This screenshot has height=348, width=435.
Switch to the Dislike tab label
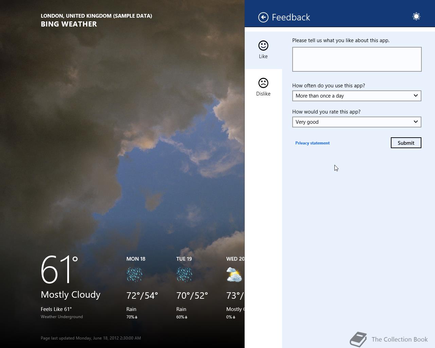(263, 94)
